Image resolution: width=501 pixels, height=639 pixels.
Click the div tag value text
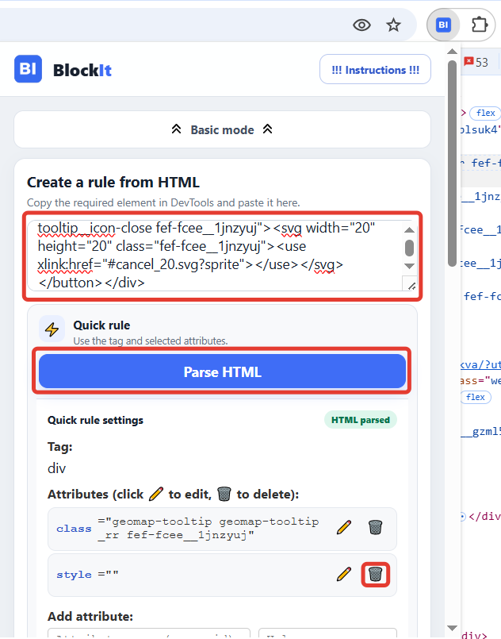click(x=56, y=468)
